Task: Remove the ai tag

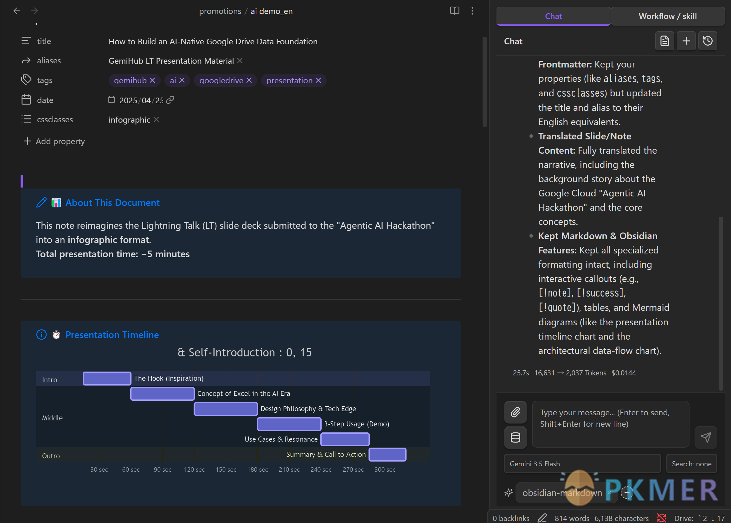Action: click(182, 80)
